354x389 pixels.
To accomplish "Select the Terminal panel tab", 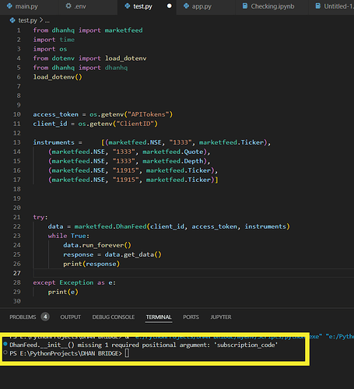I will click(x=159, y=317).
